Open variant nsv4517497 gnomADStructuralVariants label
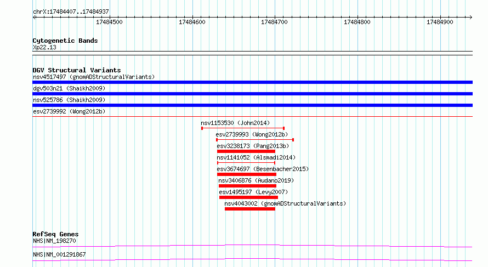The image size is (488, 267). click(94, 77)
